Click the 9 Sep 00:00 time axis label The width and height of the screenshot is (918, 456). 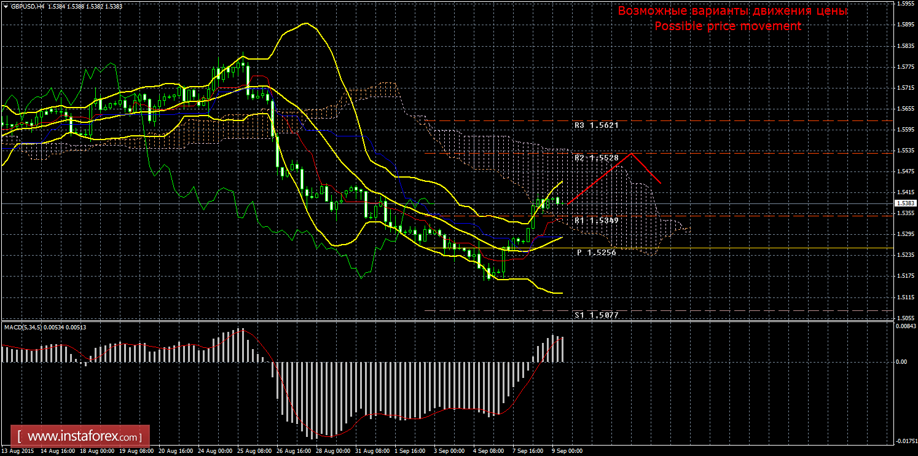(x=567, y=450)
